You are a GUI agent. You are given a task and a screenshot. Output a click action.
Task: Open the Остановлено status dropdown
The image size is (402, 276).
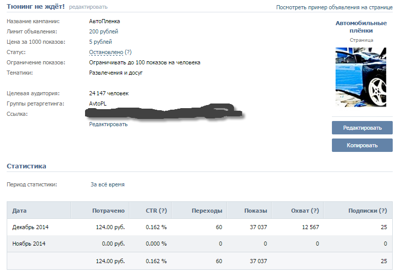(x=106, y=53)
